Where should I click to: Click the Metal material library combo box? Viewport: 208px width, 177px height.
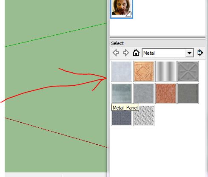168,53
